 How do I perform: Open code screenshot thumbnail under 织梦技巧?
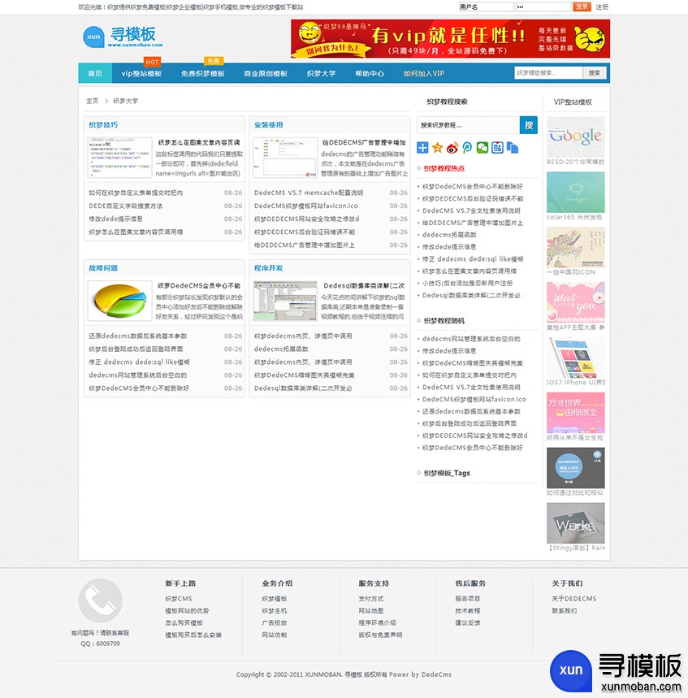click(119, 158)
